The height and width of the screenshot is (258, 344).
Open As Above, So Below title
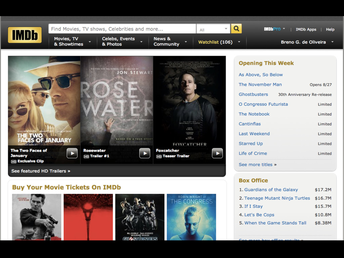261,75
